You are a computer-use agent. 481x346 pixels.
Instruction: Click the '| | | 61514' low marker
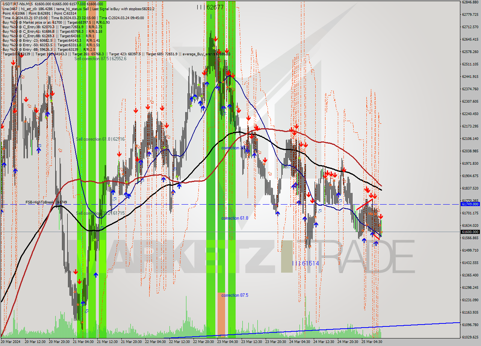pyautogui.click(x=306, y=263)
